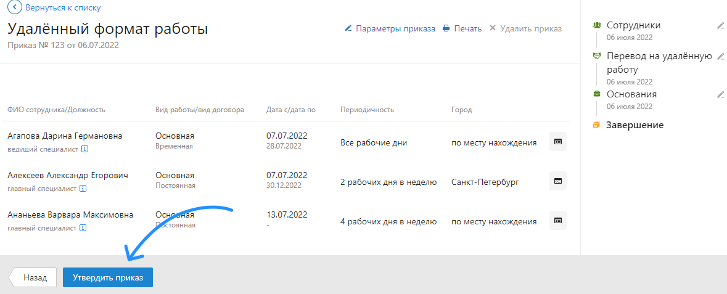Click the orange Завершение step icon
The height and width of the screenshot is (294, 727).
click(596, 125)
